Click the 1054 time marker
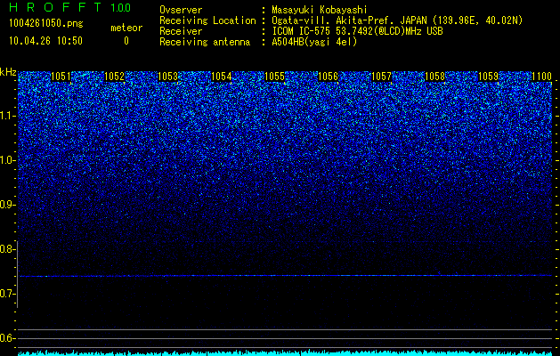Viewport: 560px width, 356px height. click(x=221, y=77)
